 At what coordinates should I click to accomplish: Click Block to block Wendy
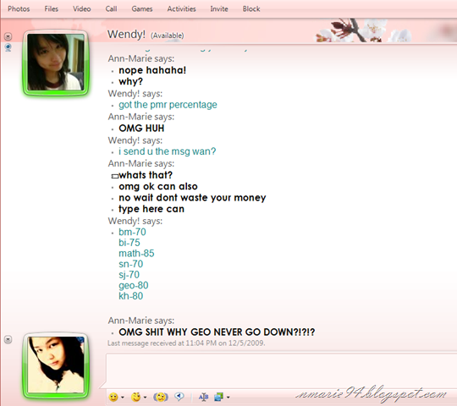coord(251,8)
